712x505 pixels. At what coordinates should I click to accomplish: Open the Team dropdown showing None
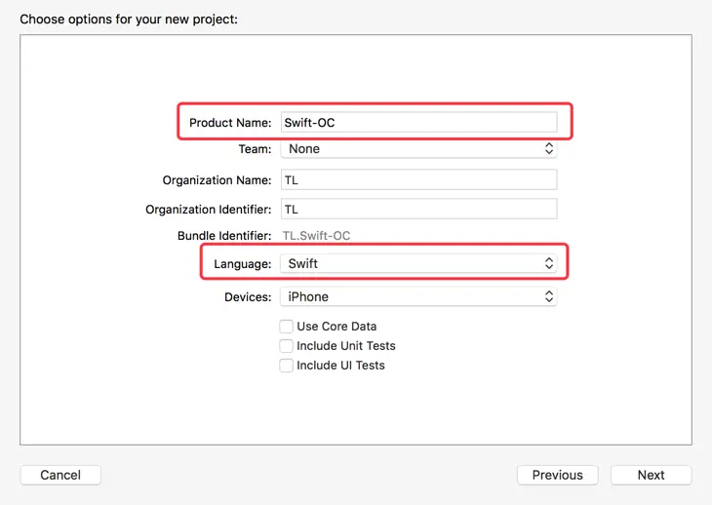point(417,149)
